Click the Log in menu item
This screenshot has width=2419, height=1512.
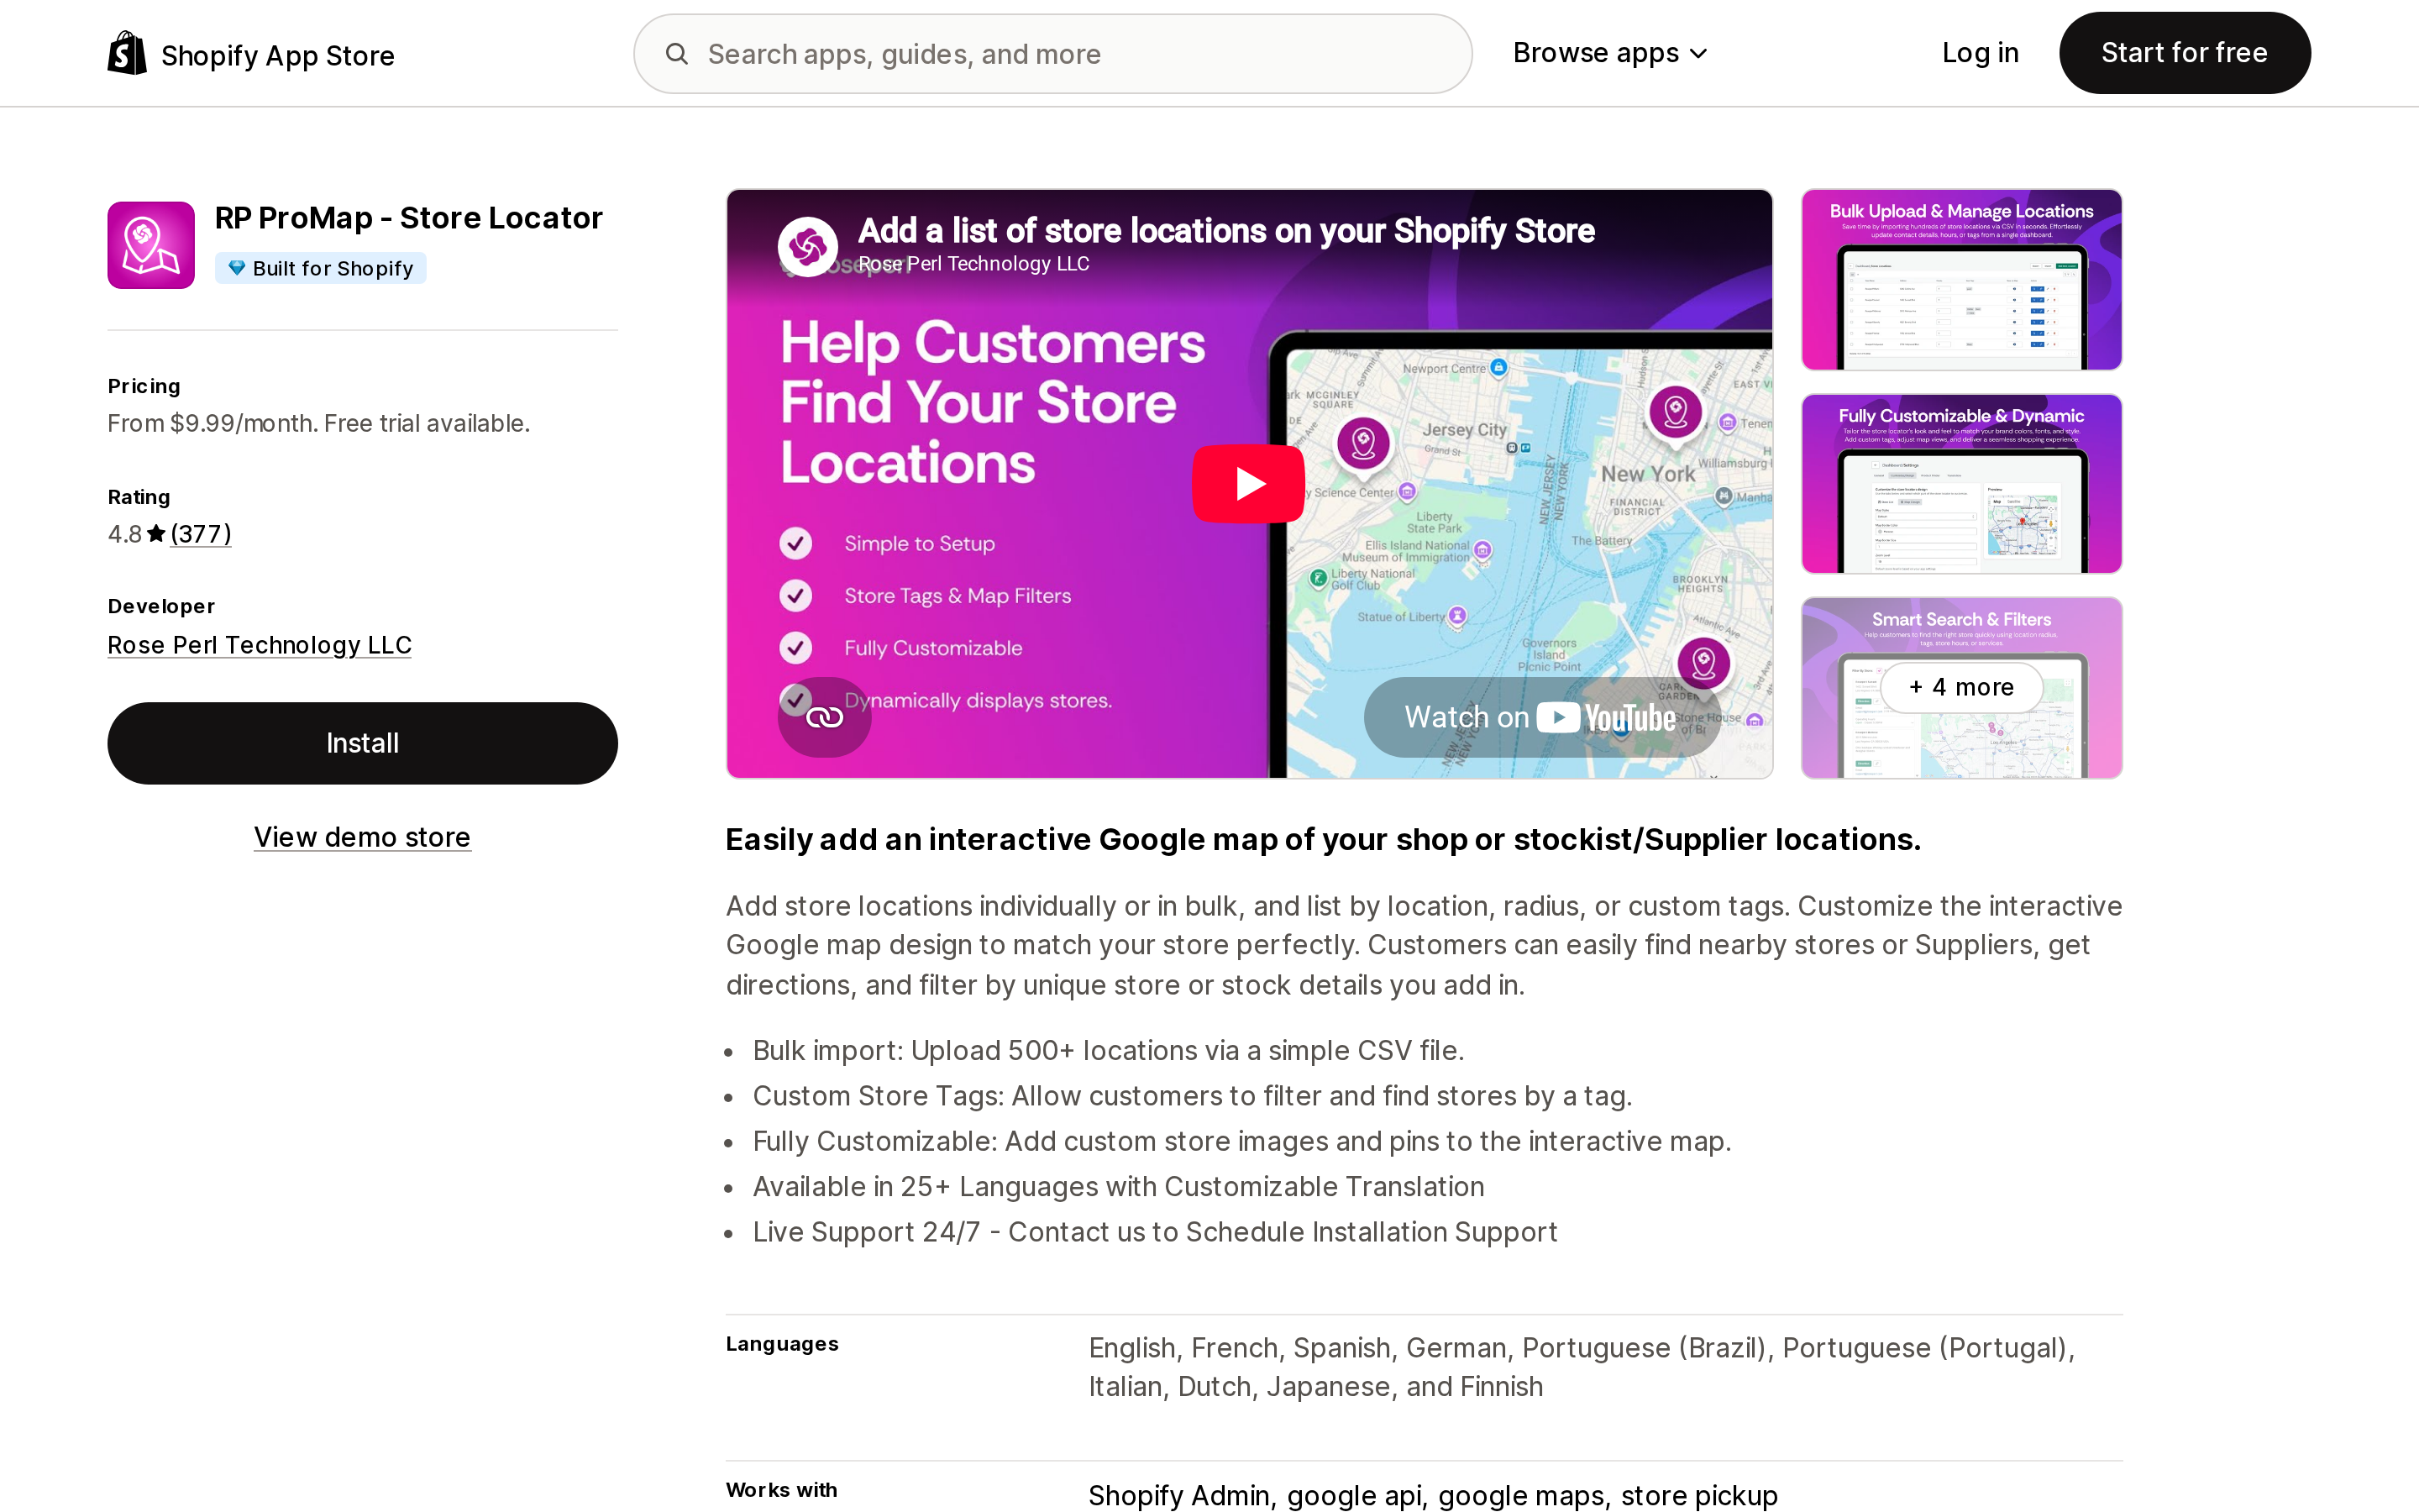pos(1981,53)
